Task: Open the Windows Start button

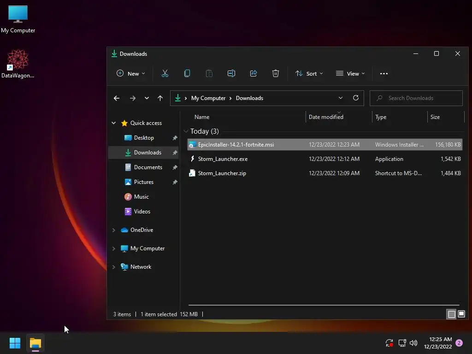Action: click(15, 343)
